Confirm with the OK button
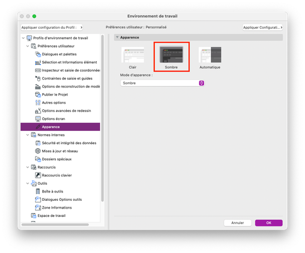This screenshot has height=253, width=305. click(269, 222)
